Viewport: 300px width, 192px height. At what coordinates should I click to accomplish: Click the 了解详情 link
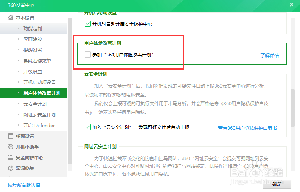270,56
